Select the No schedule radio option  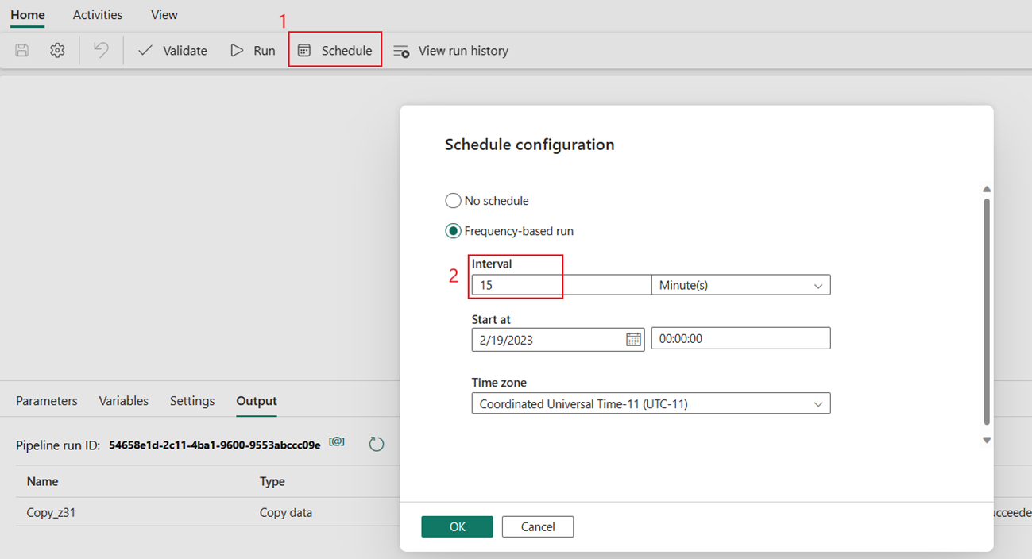[453, 201]
